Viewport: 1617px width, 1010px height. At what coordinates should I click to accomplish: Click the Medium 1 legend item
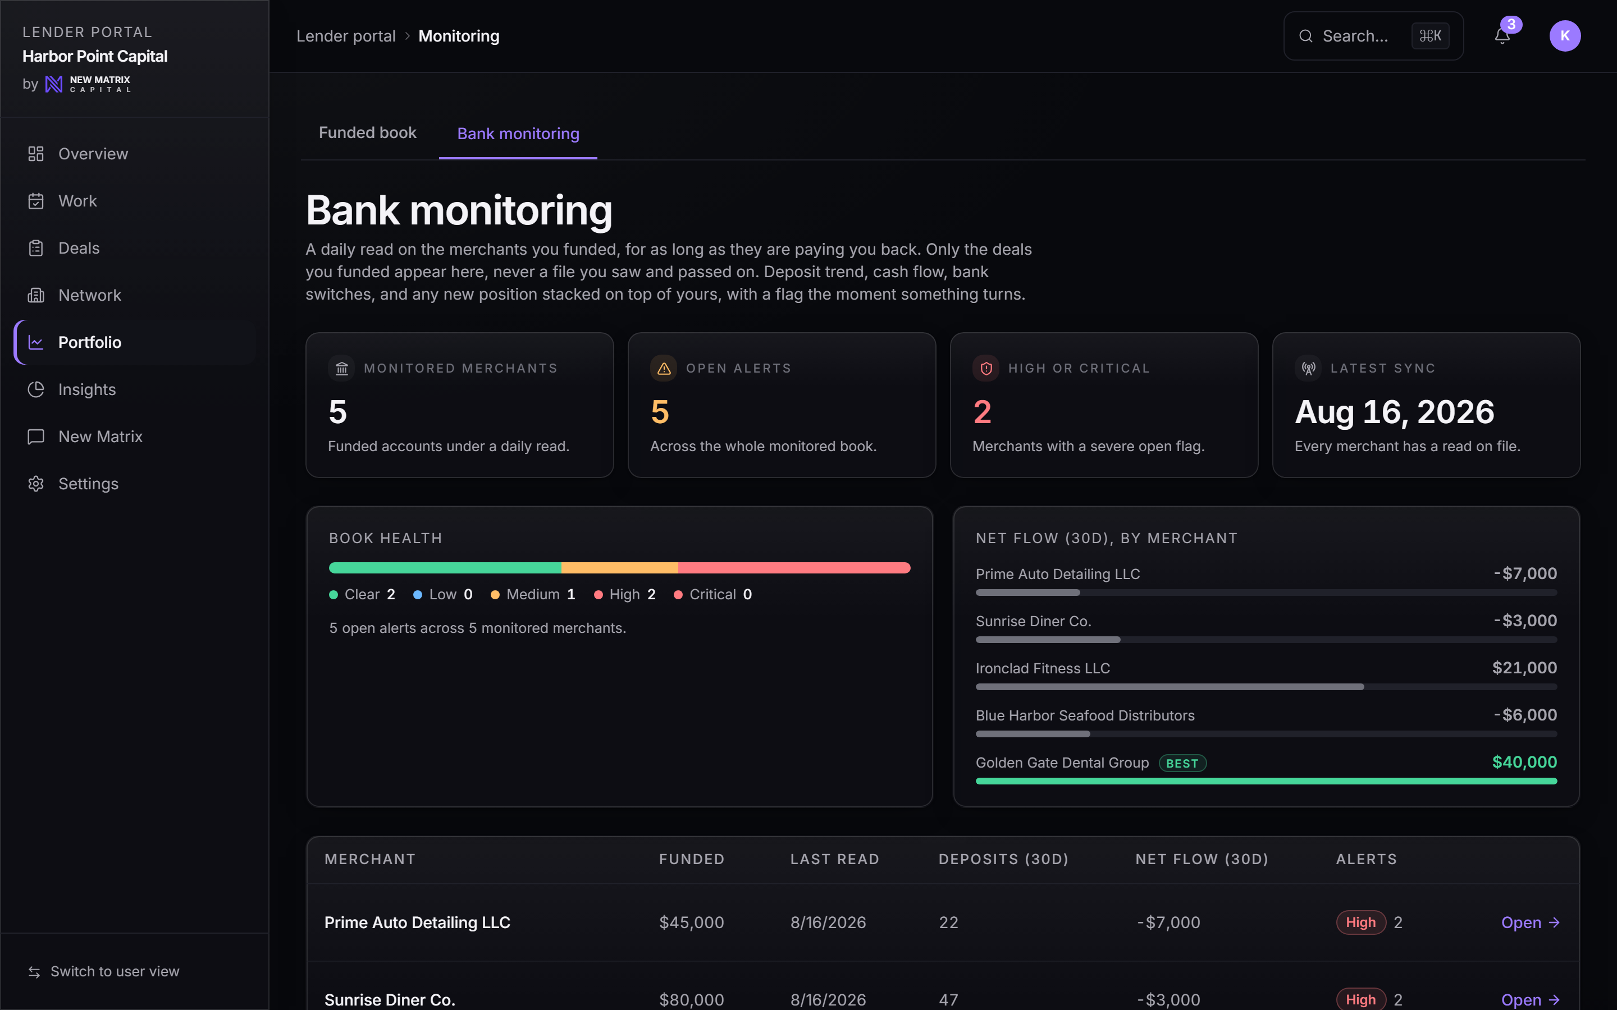[x=533, y=595]
